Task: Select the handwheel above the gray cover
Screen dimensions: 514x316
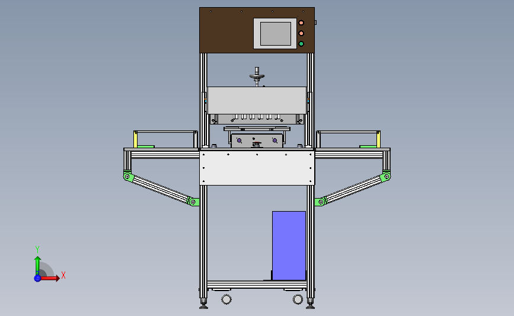Action: [257, 76]
